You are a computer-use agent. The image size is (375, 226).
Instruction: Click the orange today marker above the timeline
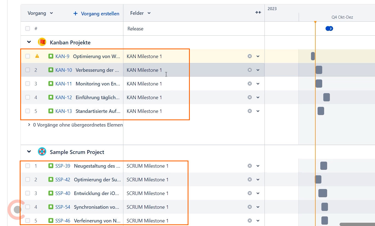coord(316,22)
